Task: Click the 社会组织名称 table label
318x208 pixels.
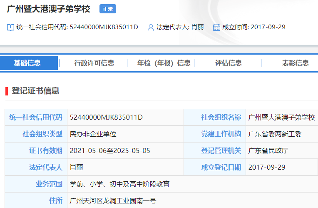Action: (221, 117)
